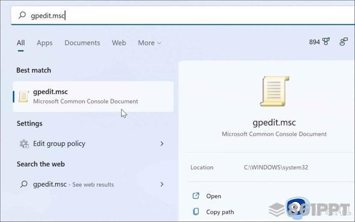Click the gpedit.msc scroll icon in best match
Image resolution: width=355 pixels, height=222 pixels.
click(24, 97)
